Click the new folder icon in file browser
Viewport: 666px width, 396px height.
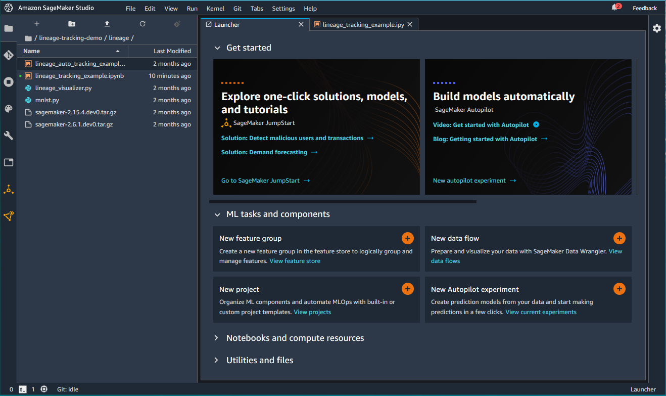[72, 24]
